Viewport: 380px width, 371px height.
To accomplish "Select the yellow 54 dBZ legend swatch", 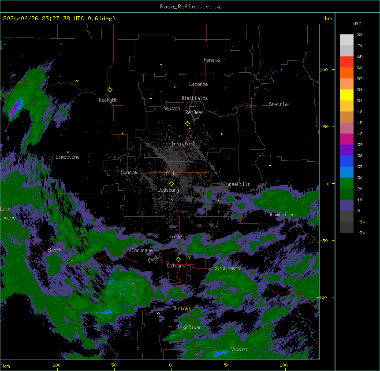I will point(346,95).
